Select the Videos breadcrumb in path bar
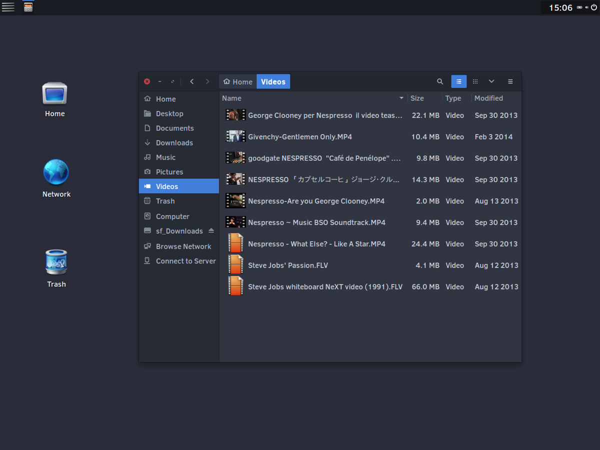This screenshot has height=450, width=600. (273, 81)
